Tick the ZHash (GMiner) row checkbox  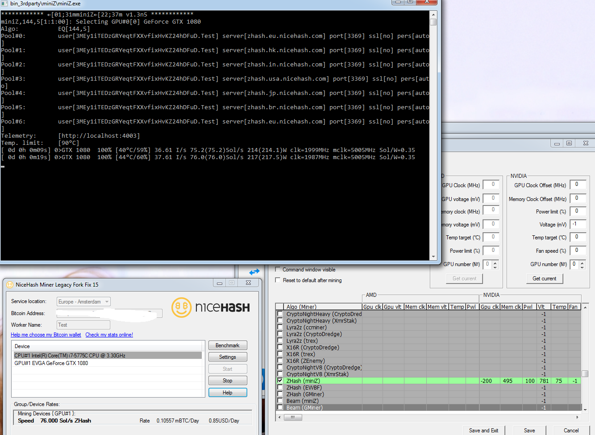click(280, 394)
